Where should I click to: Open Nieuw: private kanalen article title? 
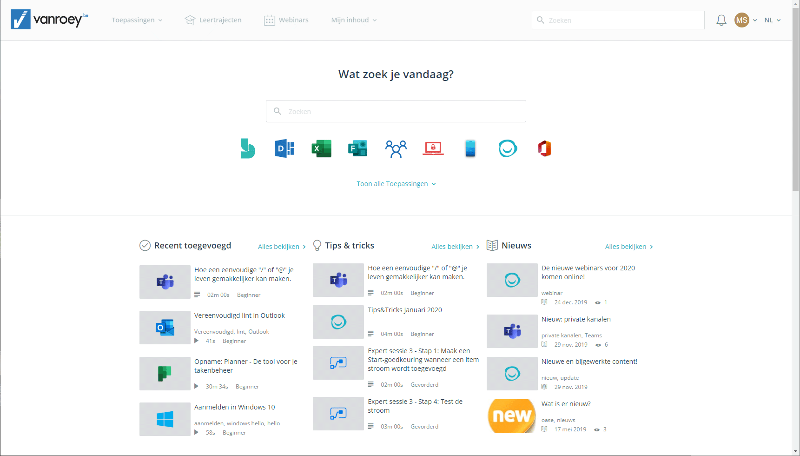pyautogui.click(x=576, y=319)
